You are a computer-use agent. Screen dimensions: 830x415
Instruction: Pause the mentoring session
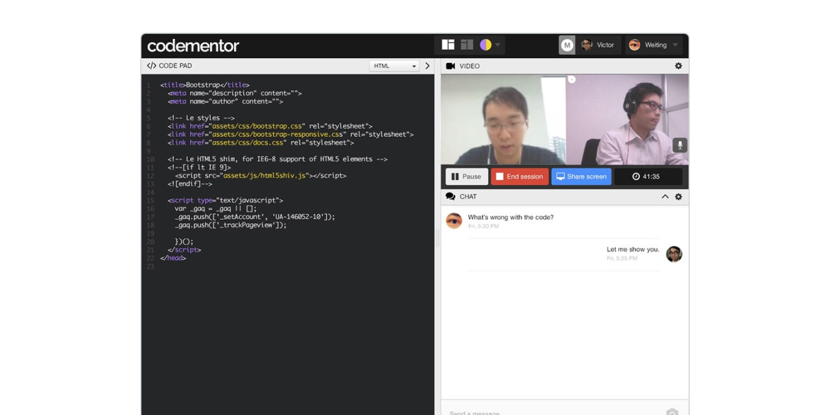coord(466,176)
